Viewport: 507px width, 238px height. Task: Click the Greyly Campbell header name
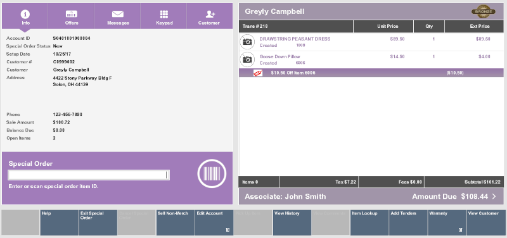coord(274,11)
